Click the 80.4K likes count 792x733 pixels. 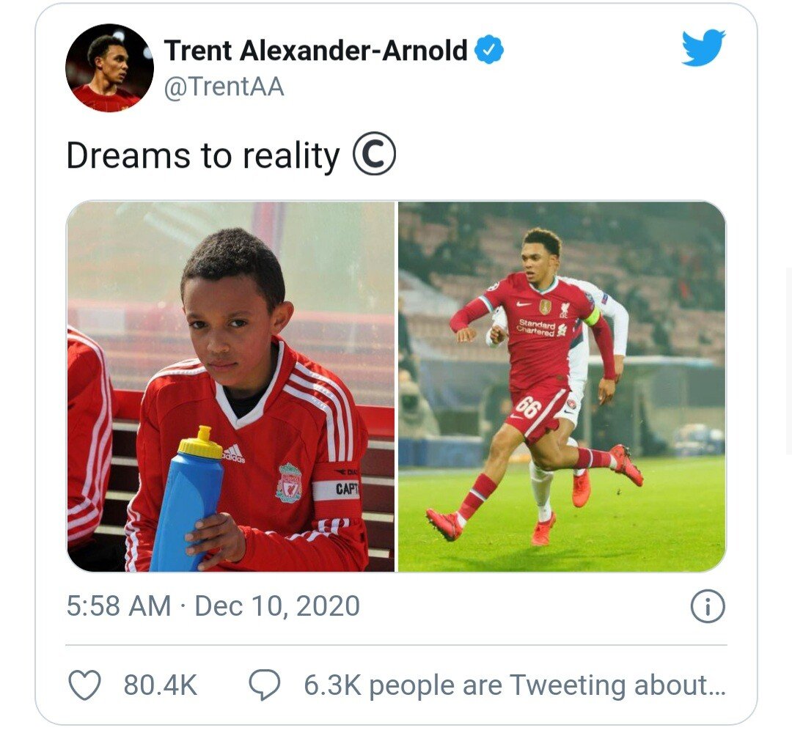click(x=160, y=685)
